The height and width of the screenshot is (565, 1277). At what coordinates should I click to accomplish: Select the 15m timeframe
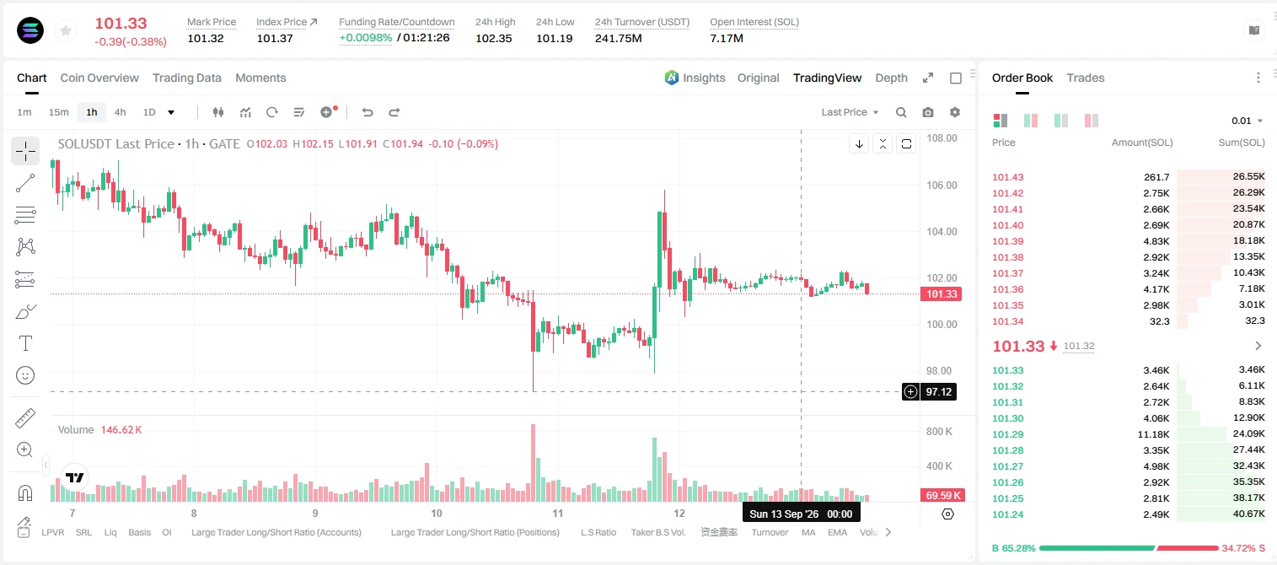pyautogui.click(x=58, y=112)
